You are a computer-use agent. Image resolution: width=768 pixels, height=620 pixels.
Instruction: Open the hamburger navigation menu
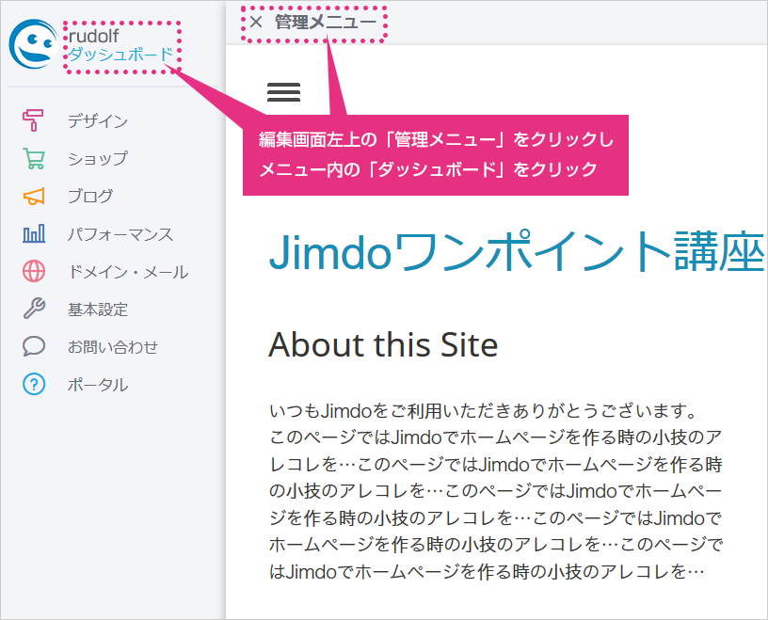pyautogui.click(x=283, y=92)
